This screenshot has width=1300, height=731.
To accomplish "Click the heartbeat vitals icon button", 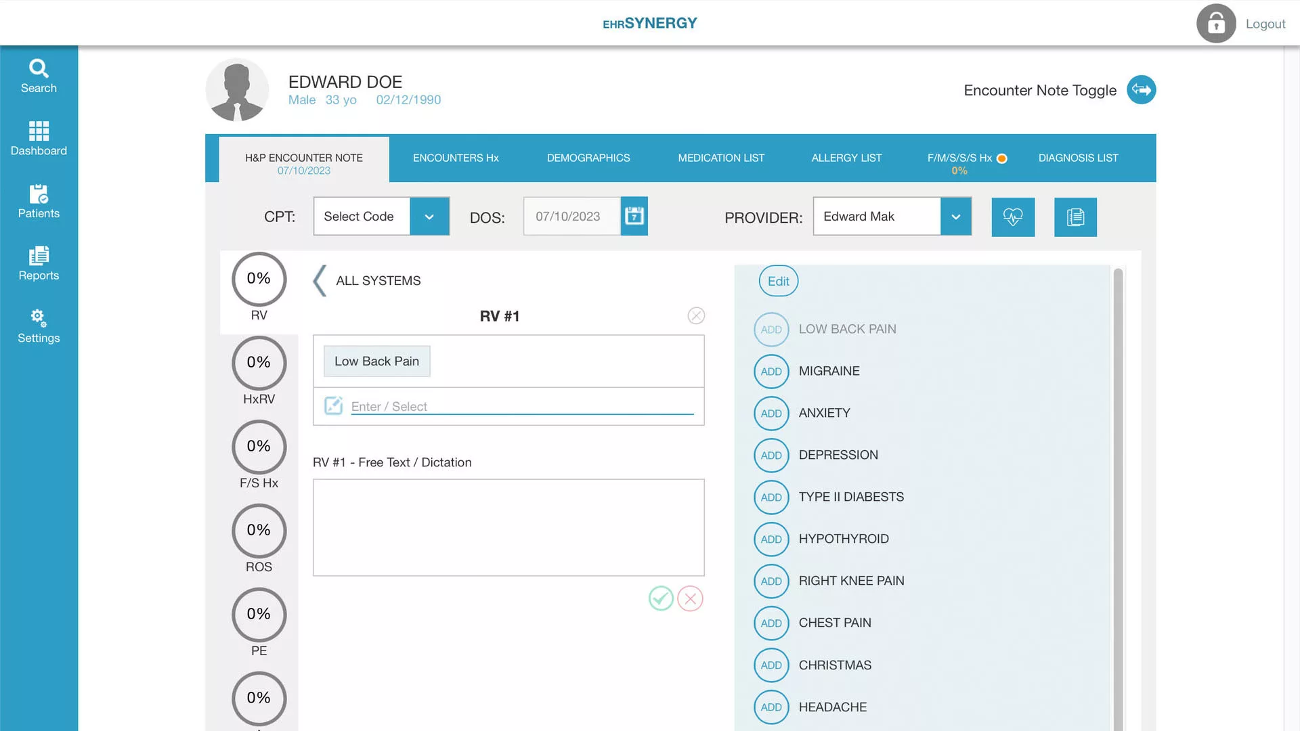I will 1013,217.
